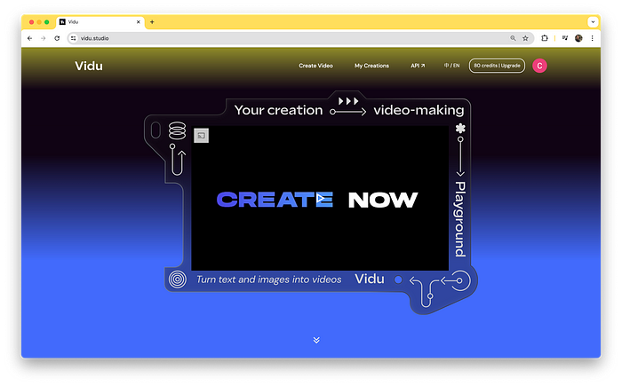Open the media control icon in toolbar
This screenshot has height=386, width=622.
coord(565,38)
